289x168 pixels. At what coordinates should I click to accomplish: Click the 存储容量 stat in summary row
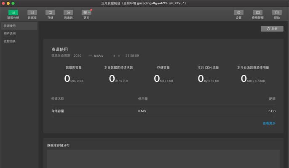pos(163,75)
